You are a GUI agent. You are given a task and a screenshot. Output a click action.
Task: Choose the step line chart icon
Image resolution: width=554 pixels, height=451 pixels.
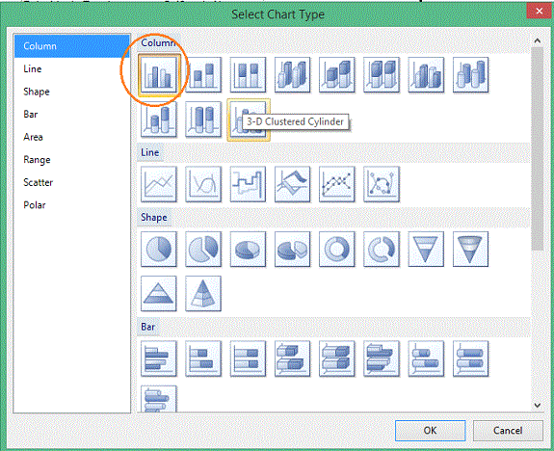tap(248, 184)
